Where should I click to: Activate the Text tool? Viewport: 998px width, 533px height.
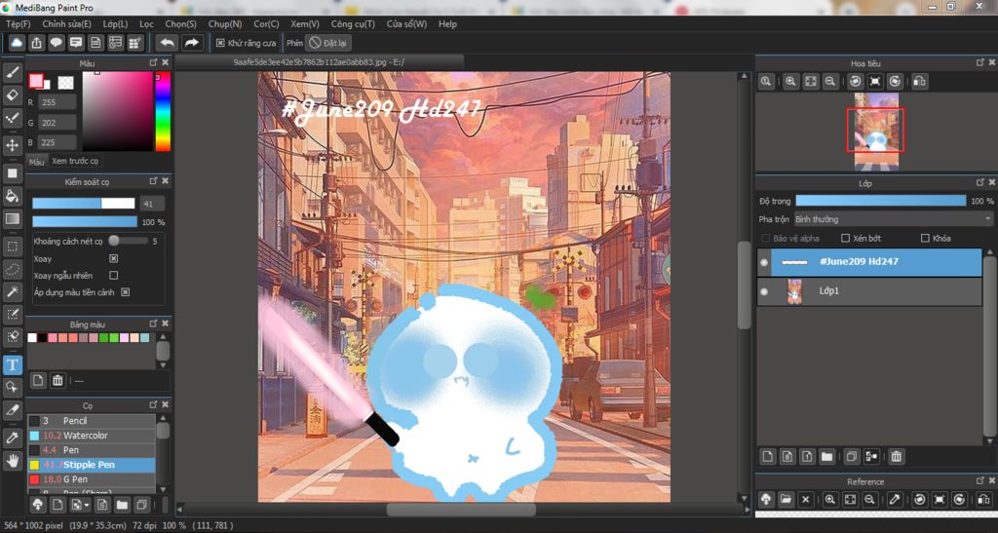click(12, 364)
